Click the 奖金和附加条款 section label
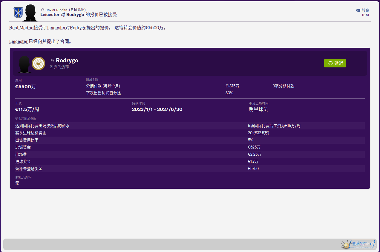This screenshot has width=380, height=252. pyautogui.click(x=26, y=119)
